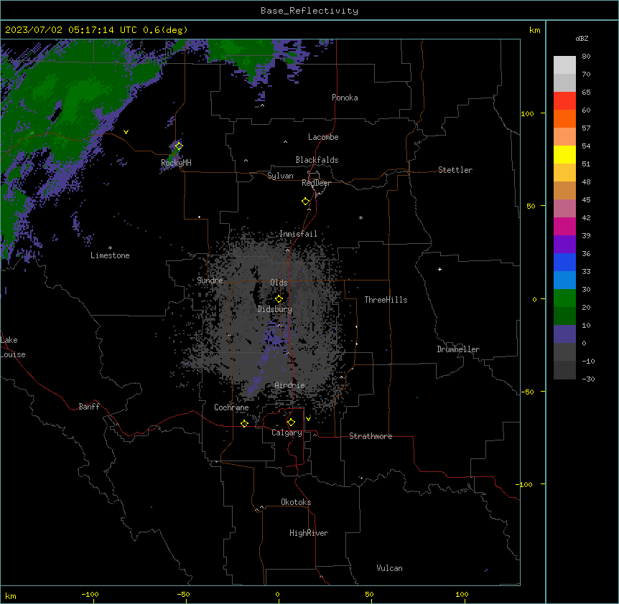Select the yellow 54 dBZ color swatch
The image size is (619, 604).
564,154
